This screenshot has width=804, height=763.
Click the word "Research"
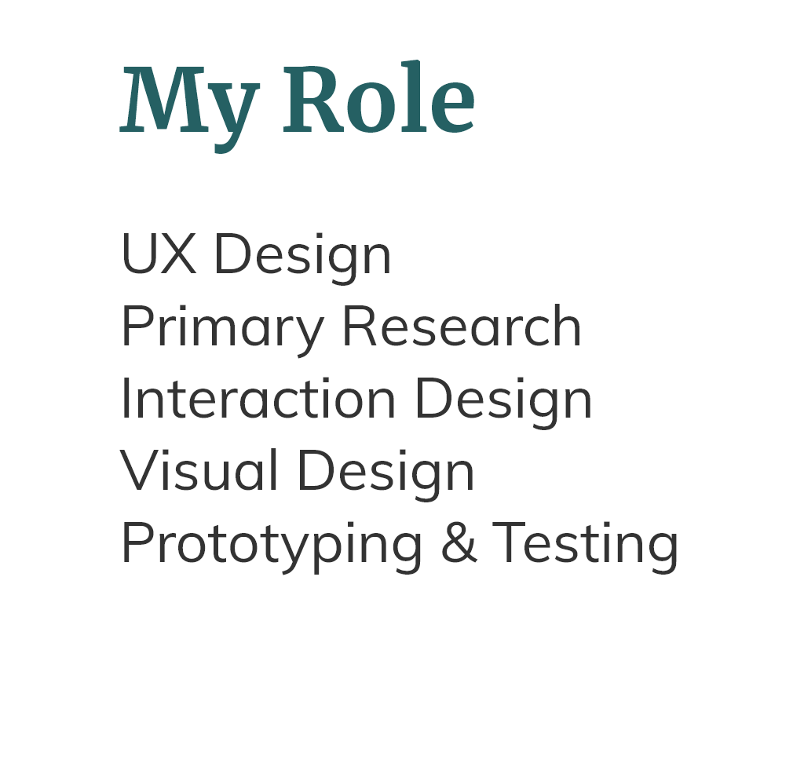click(462, 326)
